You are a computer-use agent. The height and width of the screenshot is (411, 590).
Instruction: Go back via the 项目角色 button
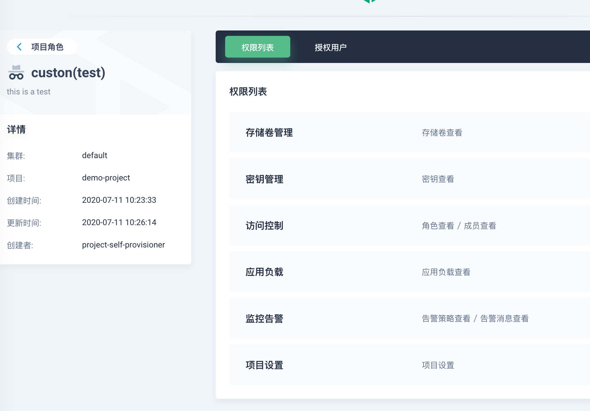42,47
